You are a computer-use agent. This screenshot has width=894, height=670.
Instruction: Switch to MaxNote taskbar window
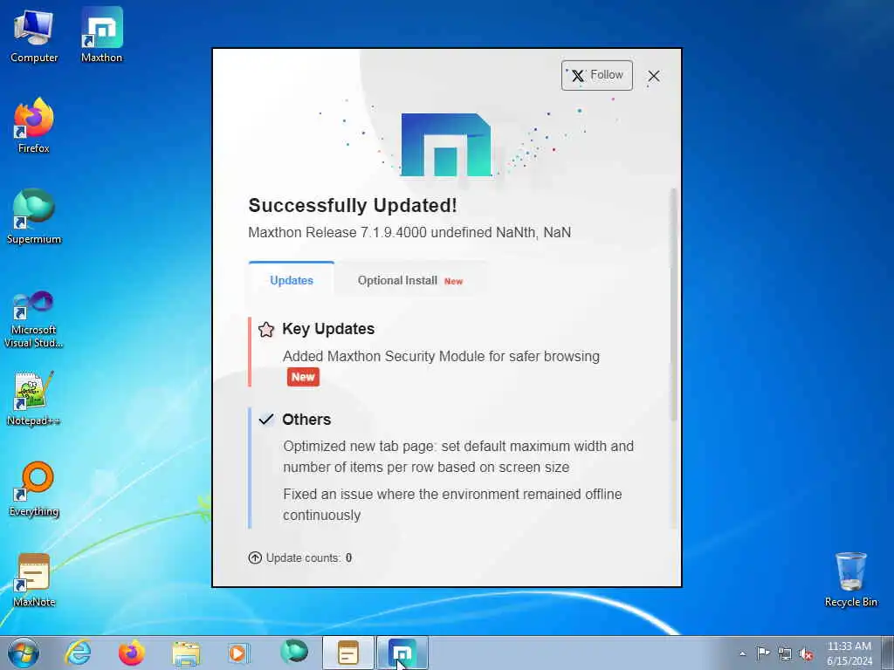coord(347,653)
